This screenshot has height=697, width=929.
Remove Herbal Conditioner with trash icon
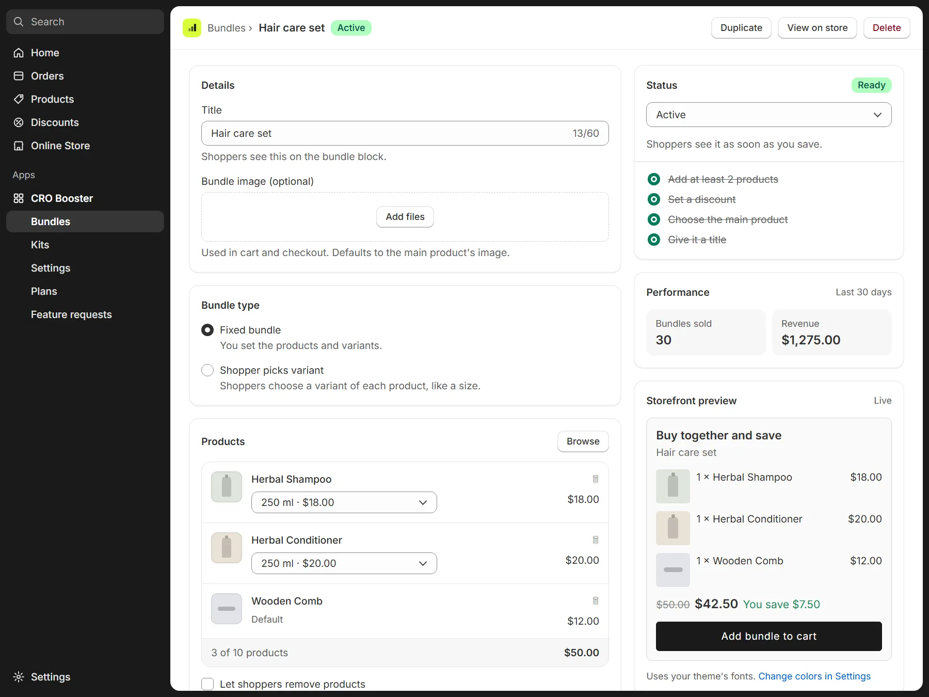click(x=596, y=540)
